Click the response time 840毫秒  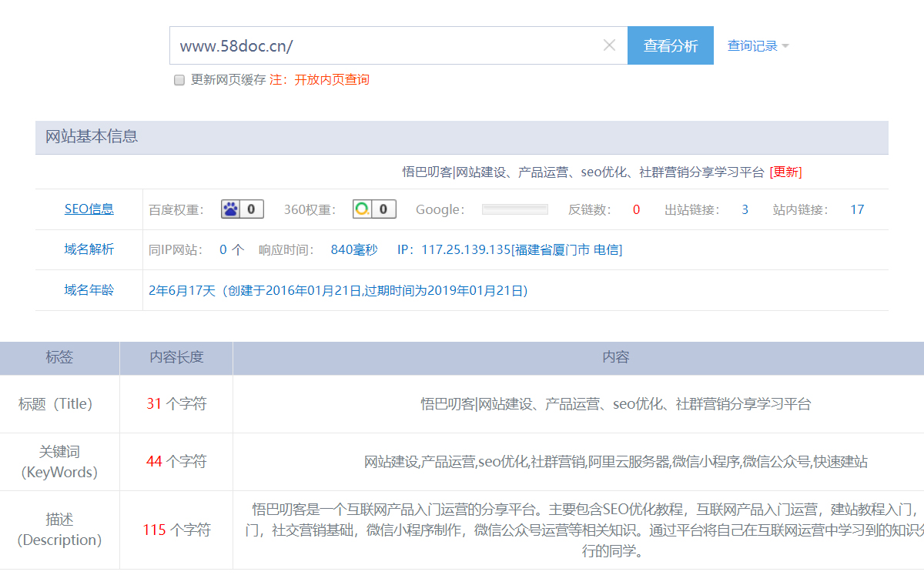(354, 249)
